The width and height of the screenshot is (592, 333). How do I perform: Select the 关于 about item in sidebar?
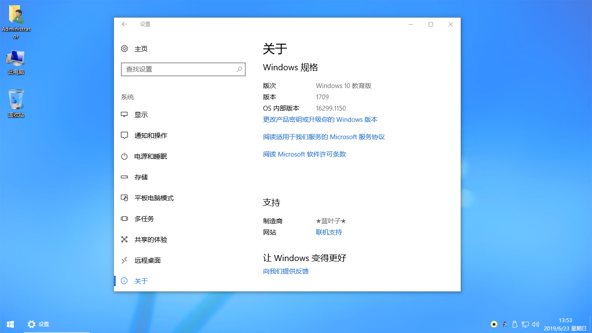[180, 281]
